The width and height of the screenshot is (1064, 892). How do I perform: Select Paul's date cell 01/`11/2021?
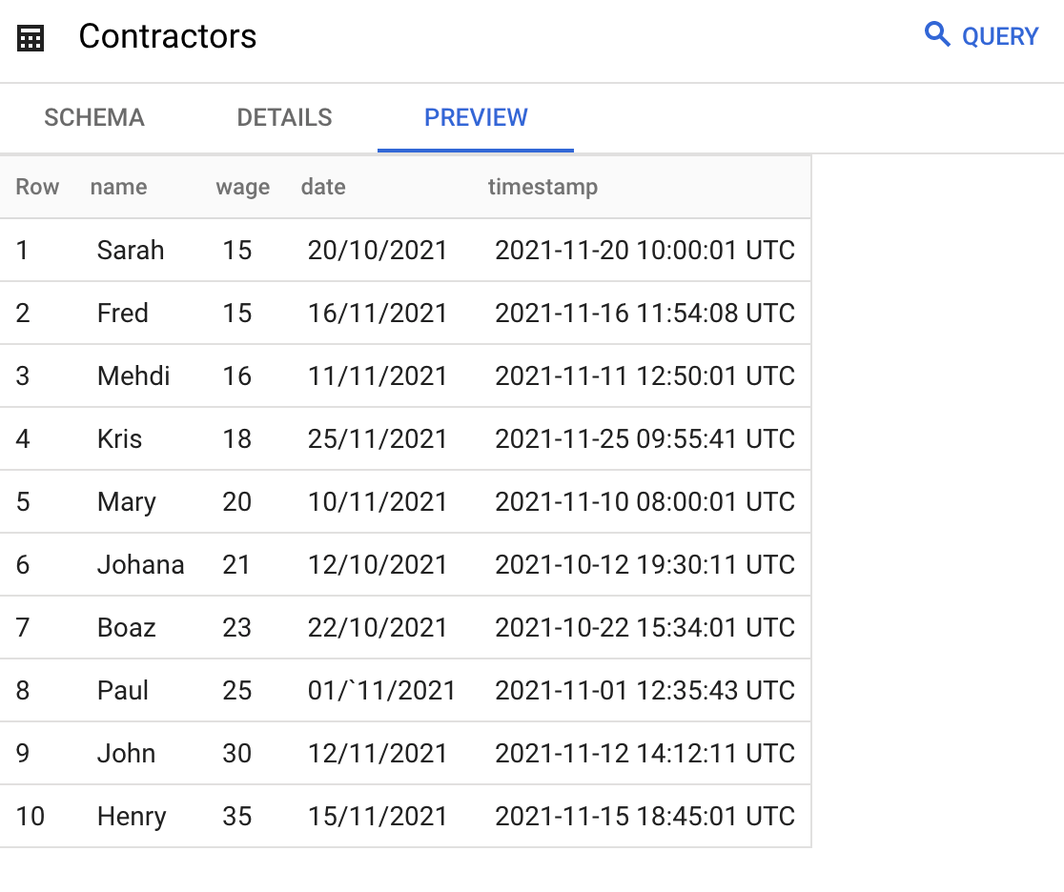coord(380,690)
